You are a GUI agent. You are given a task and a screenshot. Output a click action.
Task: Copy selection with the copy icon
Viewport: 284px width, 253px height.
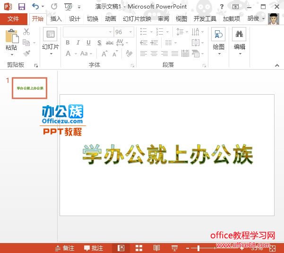pyautogui.click(x=26, y=43)
